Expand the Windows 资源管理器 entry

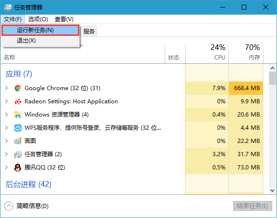point(7,115)
